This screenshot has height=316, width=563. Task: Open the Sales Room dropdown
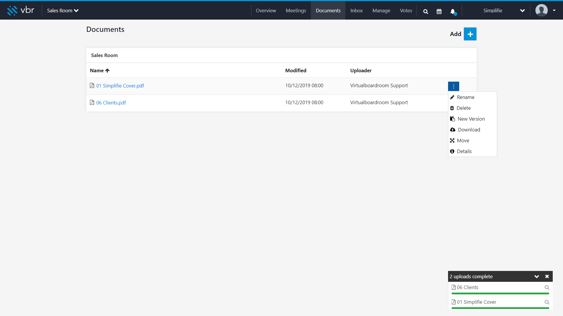coord(63,11)
